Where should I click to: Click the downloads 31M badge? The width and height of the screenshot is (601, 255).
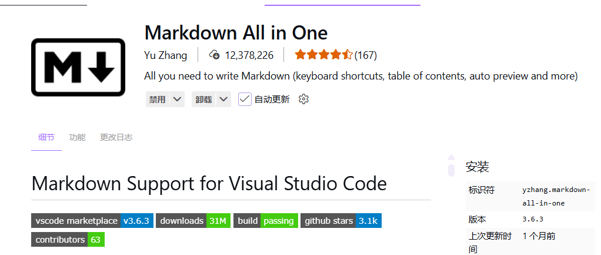[192, 221]
